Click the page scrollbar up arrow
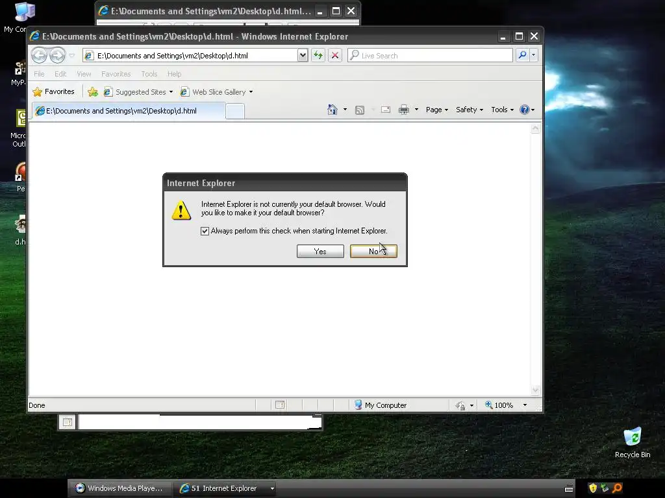 [x=535, y=128]
